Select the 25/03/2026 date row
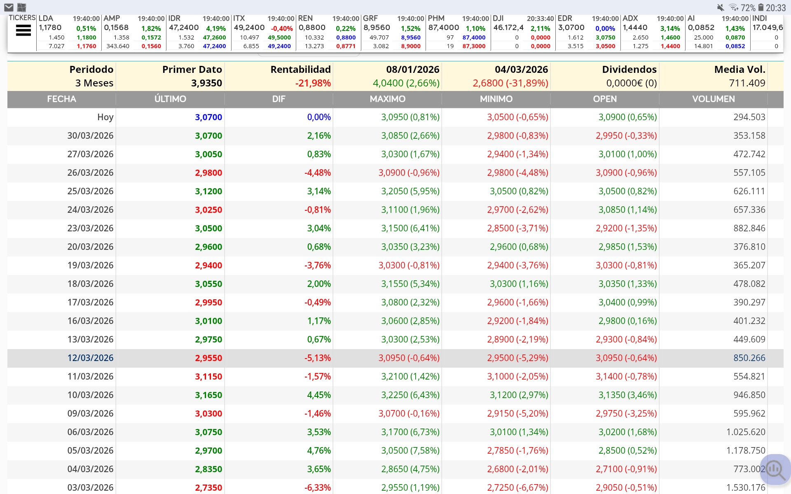 [395, 191]
